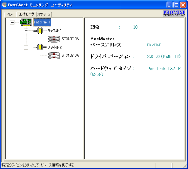Collapse the チャネル 2 branch
The height and width of the screenshot is (169, 188).
[x=26, y=47]
